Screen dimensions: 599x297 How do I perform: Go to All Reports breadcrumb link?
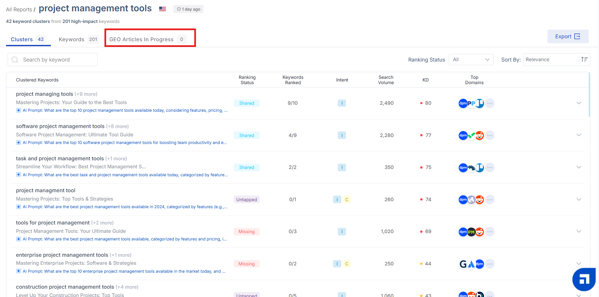point(19,9)
